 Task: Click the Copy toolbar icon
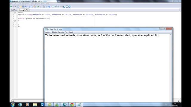(x=32, y=7)
